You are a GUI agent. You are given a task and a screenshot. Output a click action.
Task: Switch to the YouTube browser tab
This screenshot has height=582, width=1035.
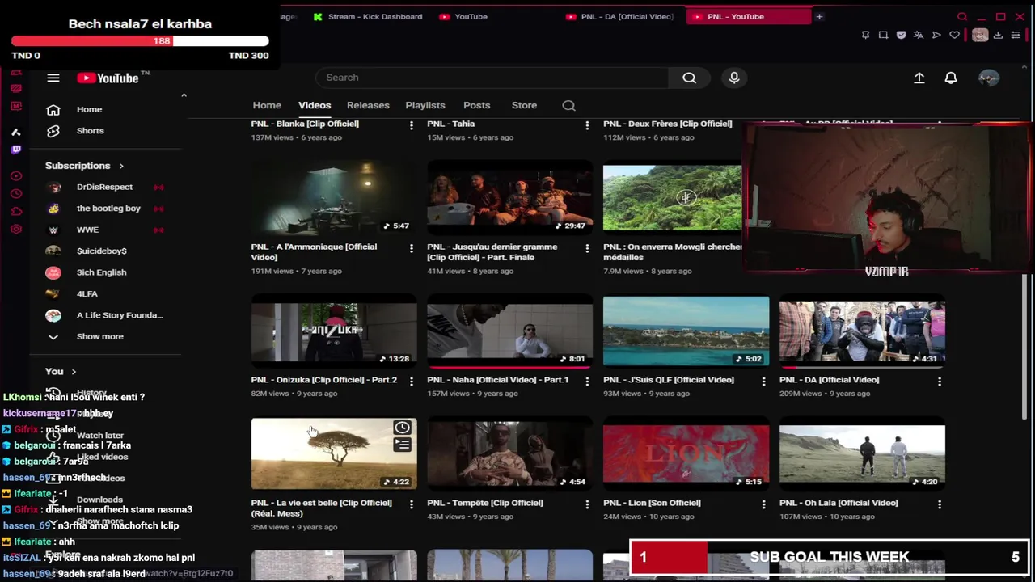click(463, 16)
